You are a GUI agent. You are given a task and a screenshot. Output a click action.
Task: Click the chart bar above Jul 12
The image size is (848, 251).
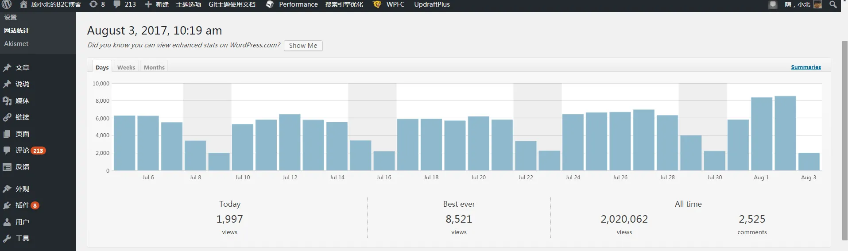pyautogui.click(x=290, y=142)
